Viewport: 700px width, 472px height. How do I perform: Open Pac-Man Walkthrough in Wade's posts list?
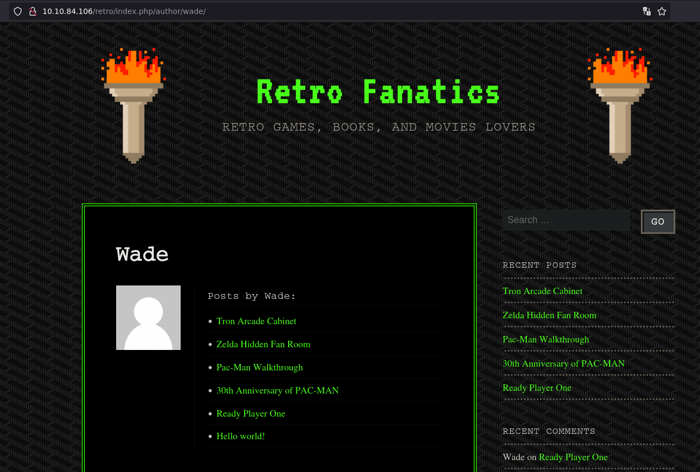point(259,367)
